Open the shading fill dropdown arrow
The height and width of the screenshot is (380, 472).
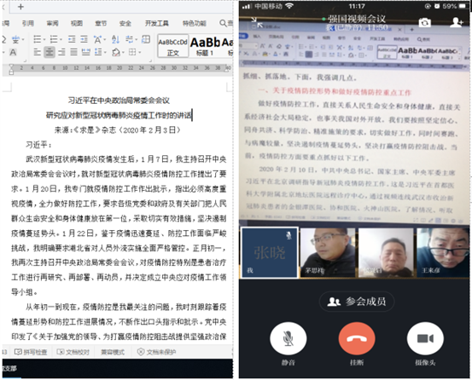pos(124,53)
